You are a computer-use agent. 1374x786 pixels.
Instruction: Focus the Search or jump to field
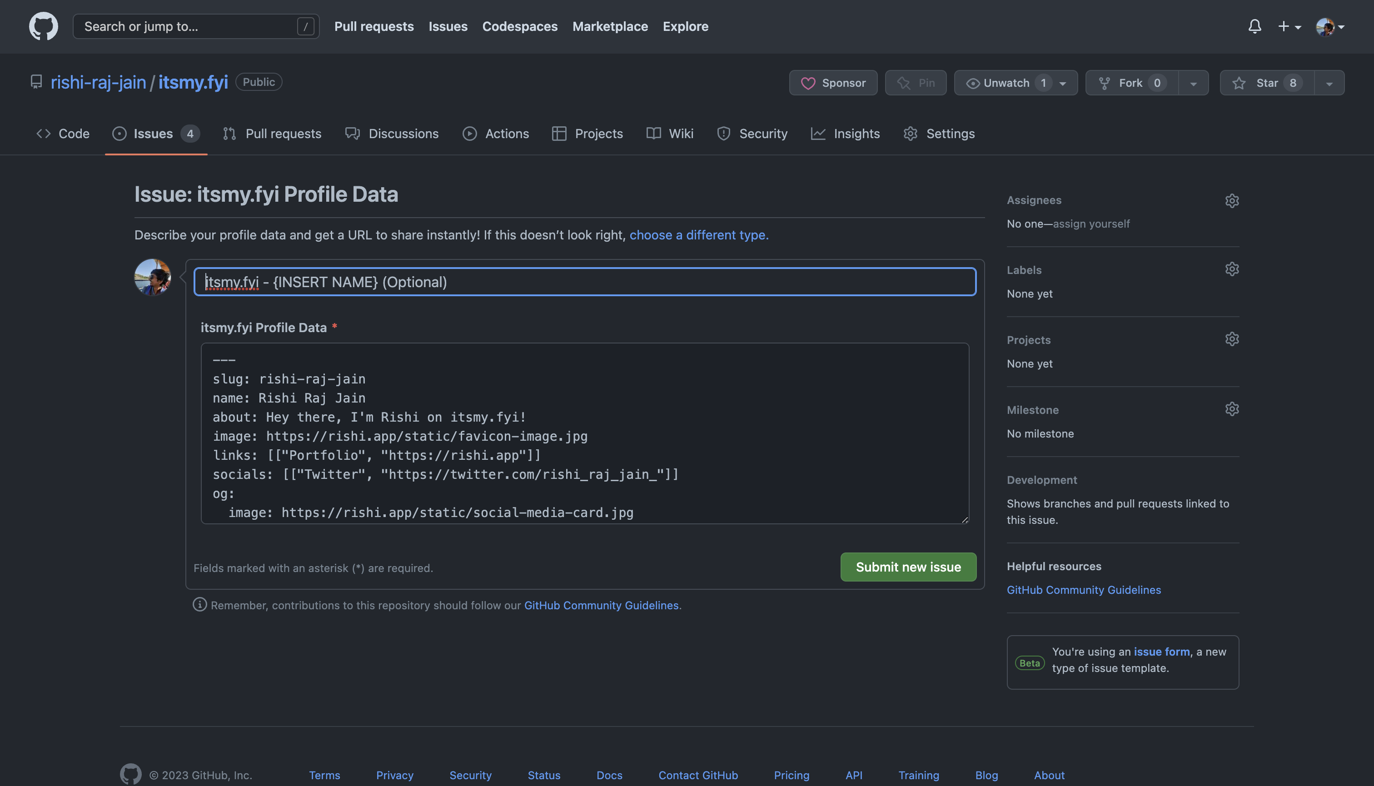[x=196, y=26]
